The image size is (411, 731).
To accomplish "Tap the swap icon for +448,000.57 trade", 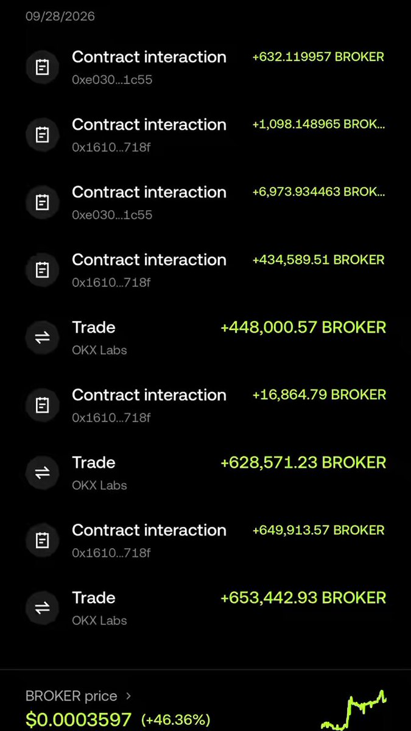I will (x=42, y=337).
